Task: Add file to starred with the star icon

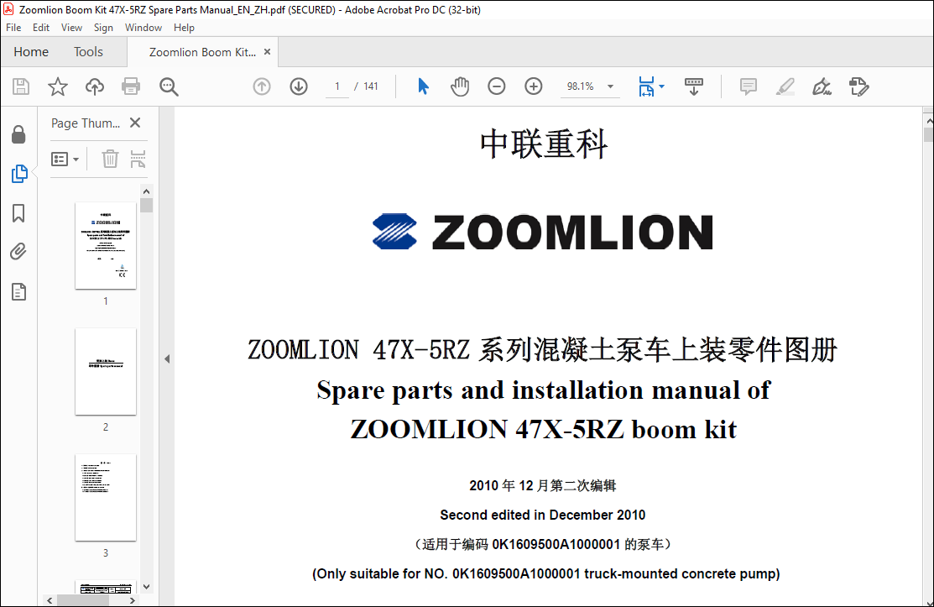Action: tap(58, 86)
